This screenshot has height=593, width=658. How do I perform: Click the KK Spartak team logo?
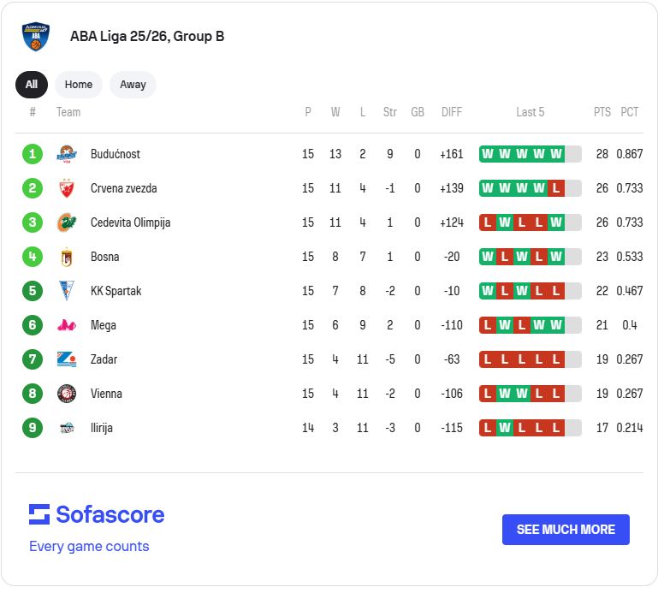coord(67,291)
